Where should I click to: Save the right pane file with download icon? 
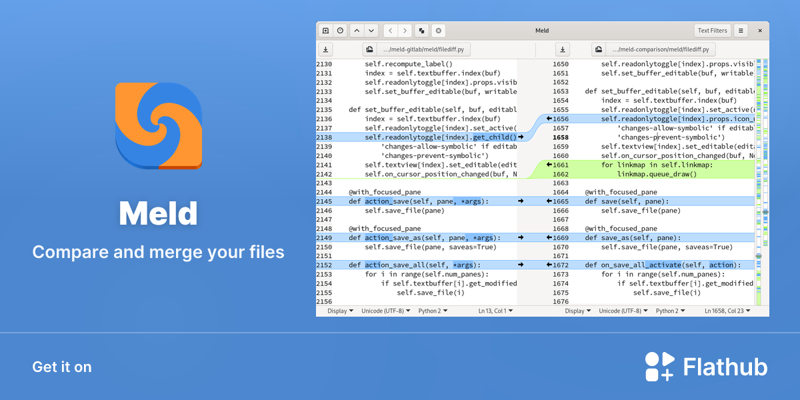563,49
